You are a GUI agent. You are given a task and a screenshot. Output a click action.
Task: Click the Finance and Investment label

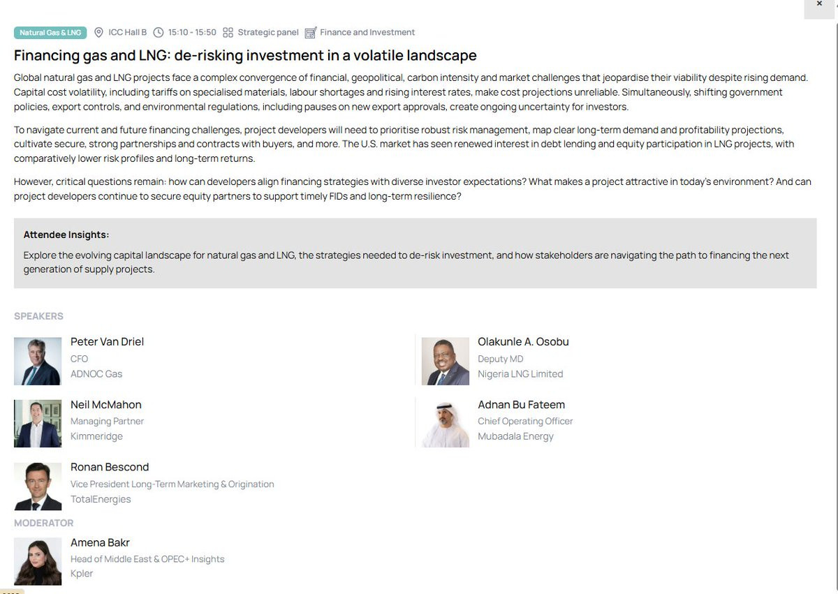[x=367, y=33]
